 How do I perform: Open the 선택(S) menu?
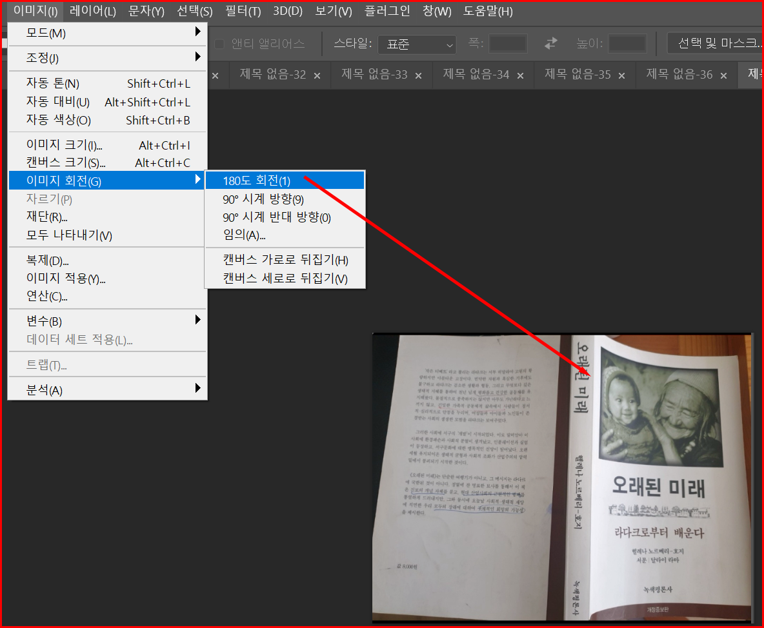point(194,11)
